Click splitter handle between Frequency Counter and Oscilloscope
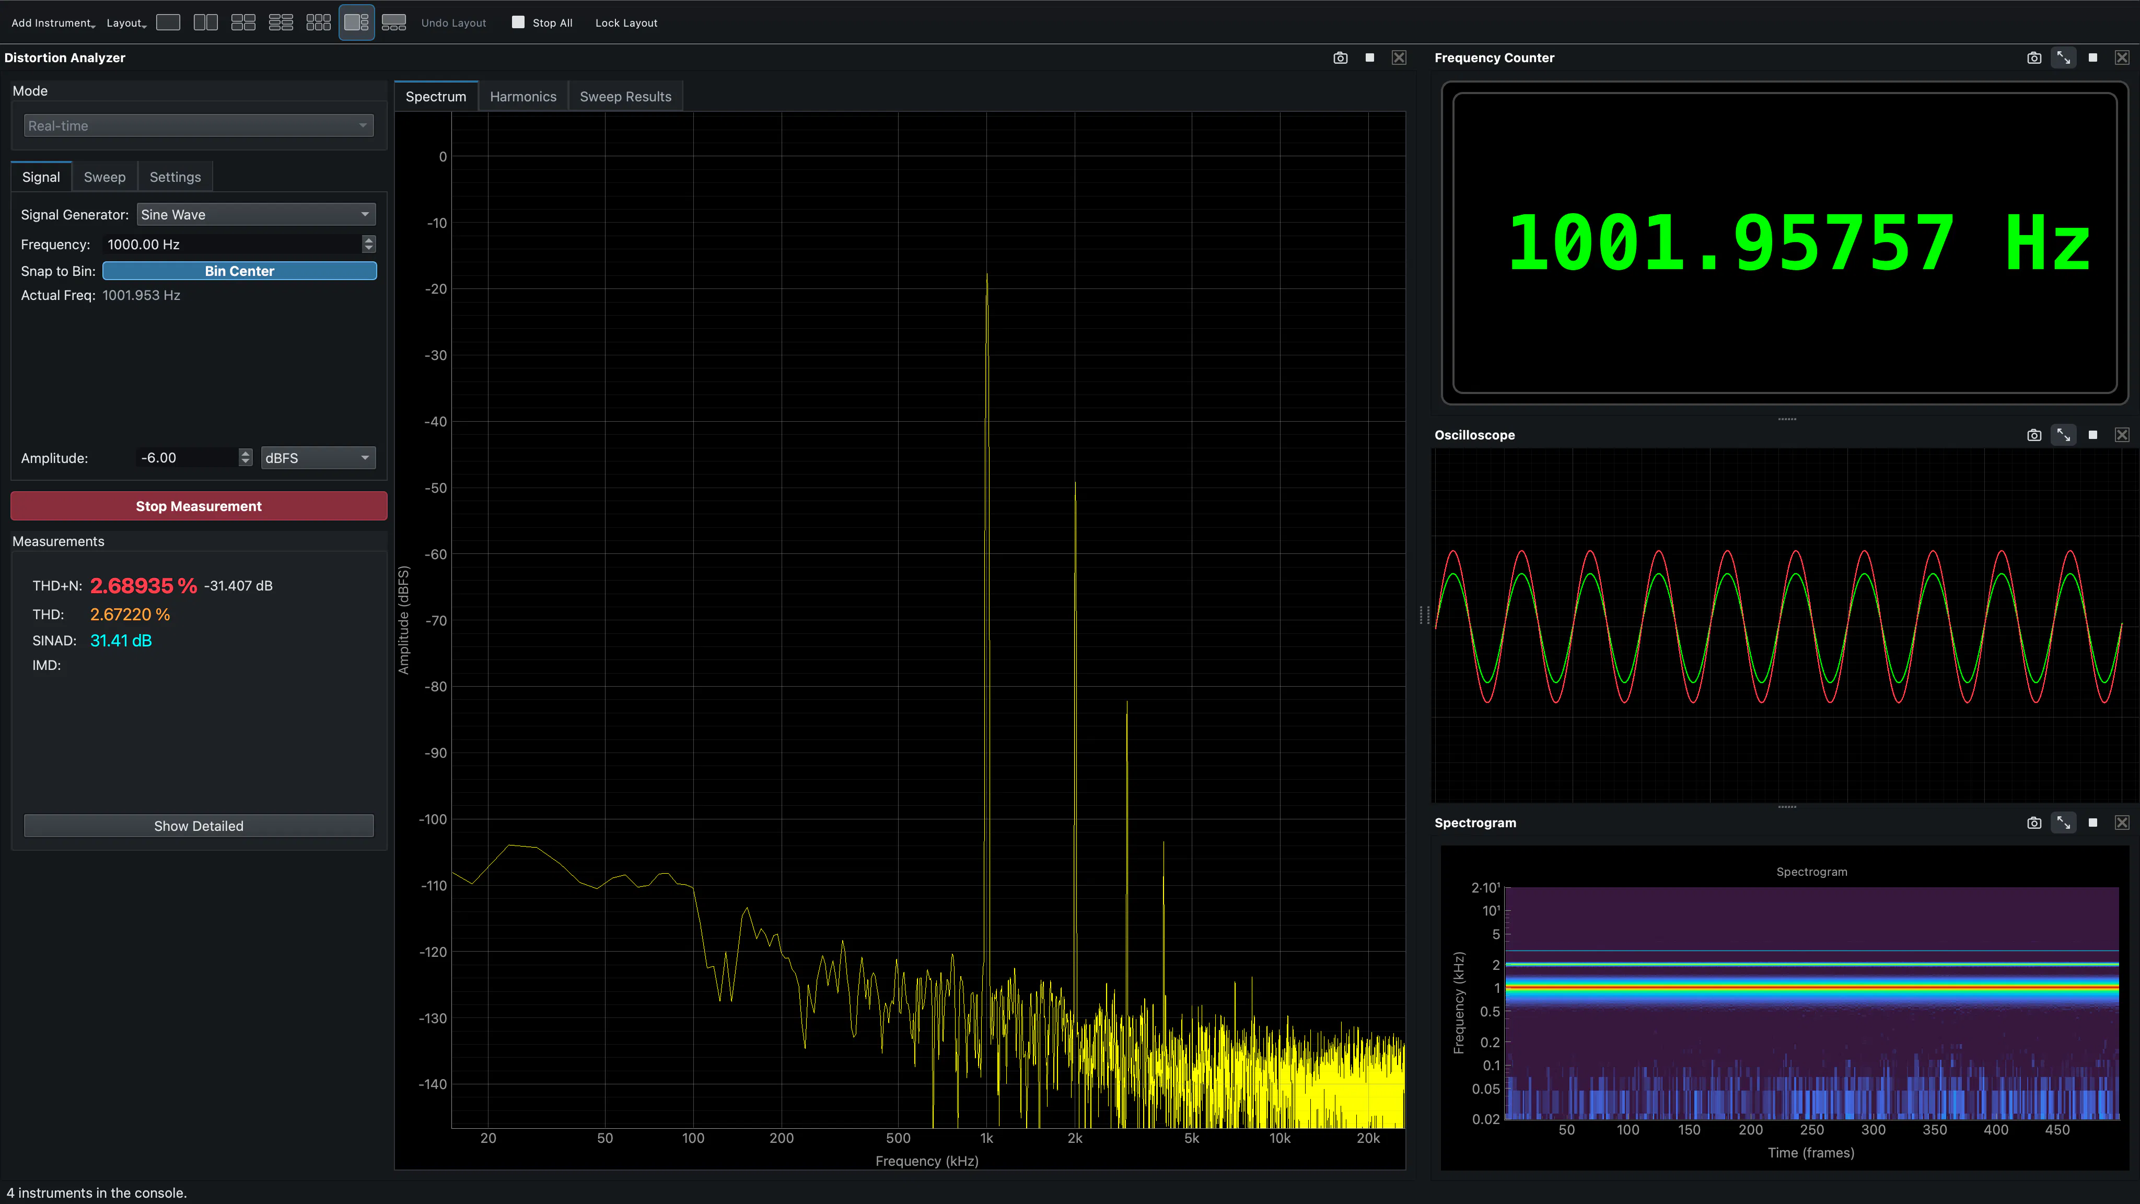 [1787, 420]
